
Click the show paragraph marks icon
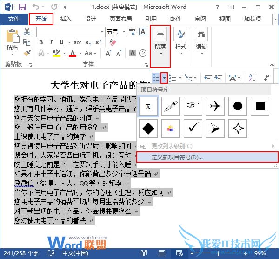266,78
